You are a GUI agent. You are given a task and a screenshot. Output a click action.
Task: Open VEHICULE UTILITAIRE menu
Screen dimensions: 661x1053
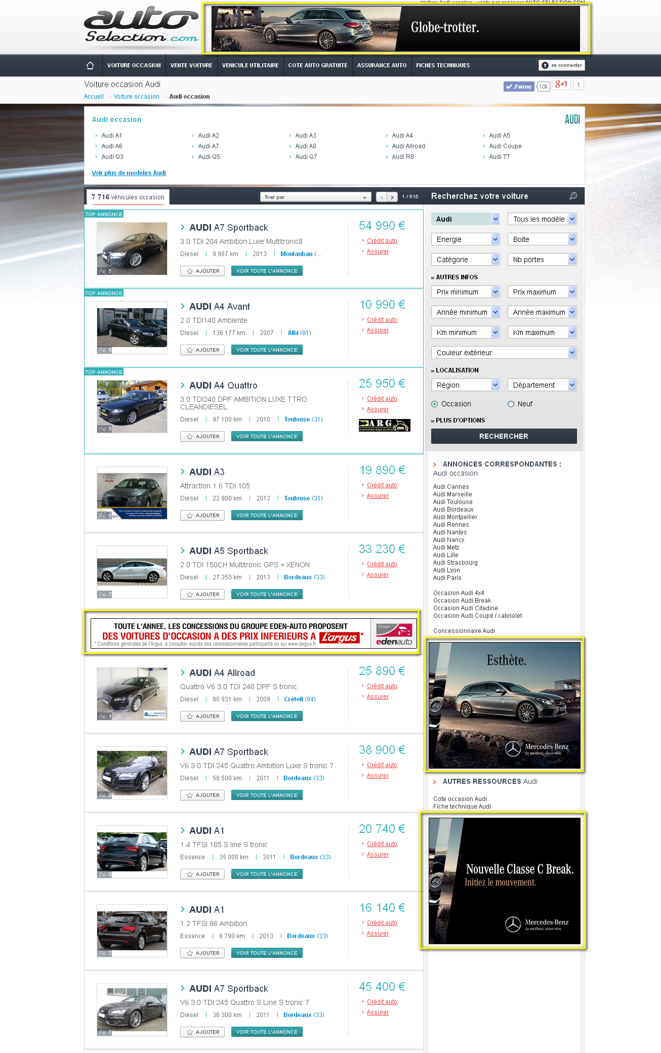251,65
